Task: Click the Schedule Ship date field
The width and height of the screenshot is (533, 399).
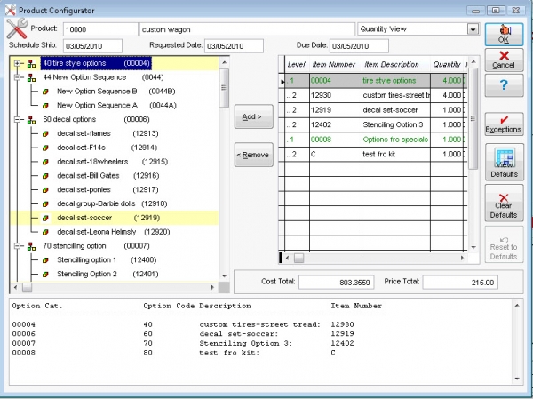Action: pyautogui.click(x=92, y=46)
